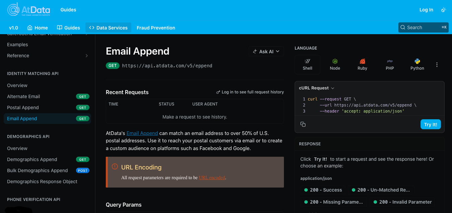Follow the URL encoded link
The height and width of the screenshot is (213, 452).
(212, 178)
